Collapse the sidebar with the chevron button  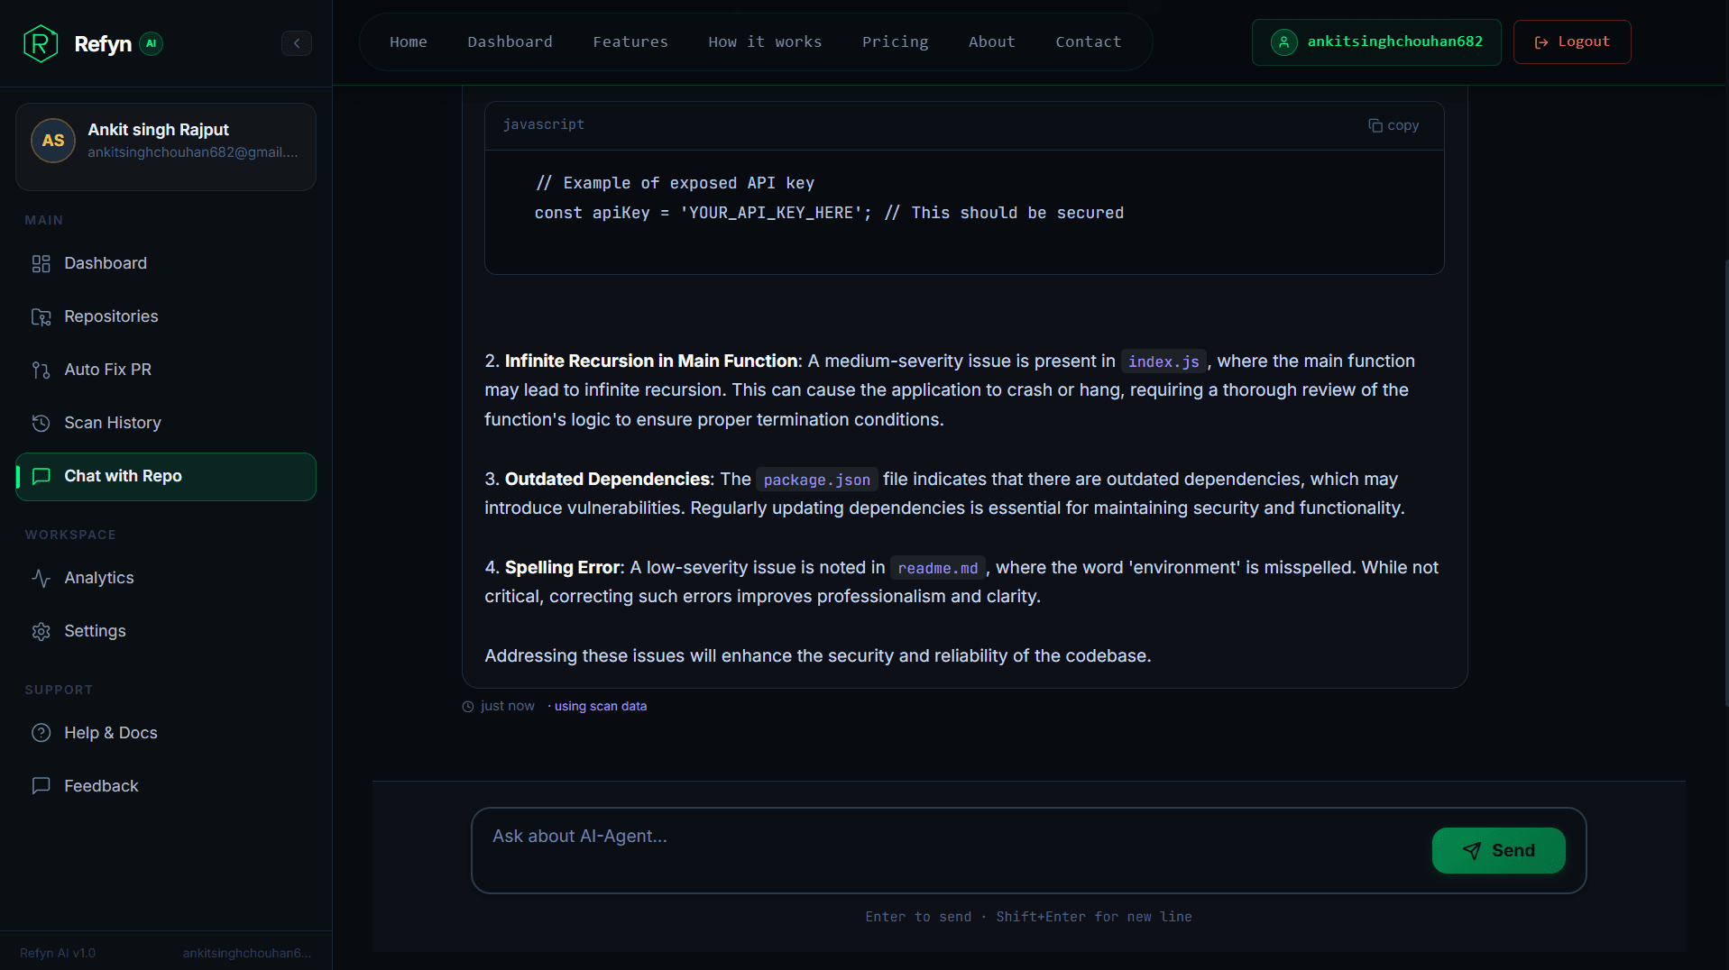pyautogui.click(x=296, y=43)
